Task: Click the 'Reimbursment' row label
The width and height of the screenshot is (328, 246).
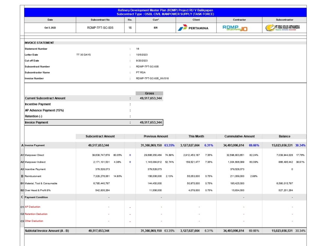Action: (33, 176)
